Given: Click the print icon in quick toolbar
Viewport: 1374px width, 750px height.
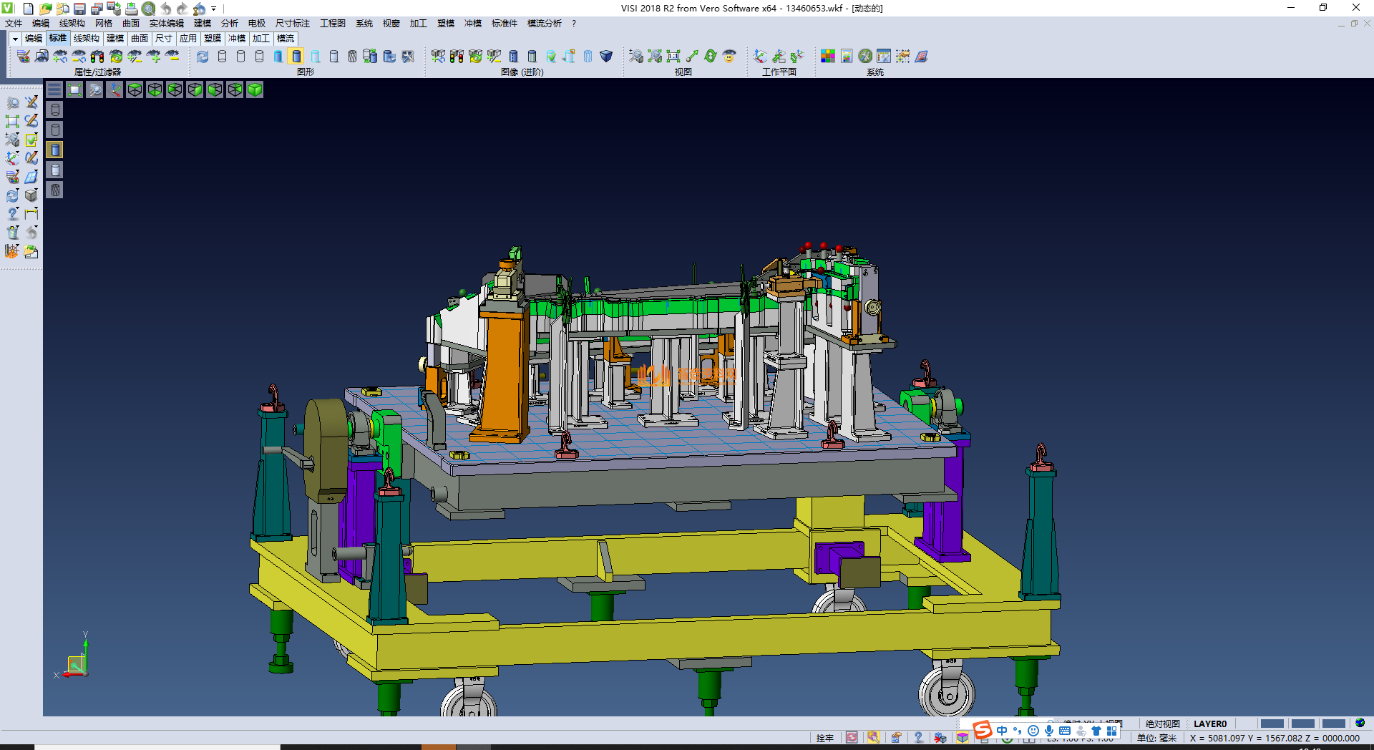Looking at the screenshot, I should pos(131,9).
